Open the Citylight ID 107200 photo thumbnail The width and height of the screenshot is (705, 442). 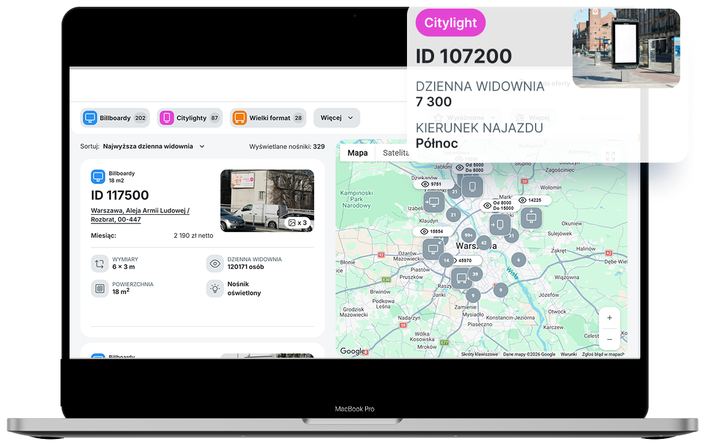(x=626, y=47)
